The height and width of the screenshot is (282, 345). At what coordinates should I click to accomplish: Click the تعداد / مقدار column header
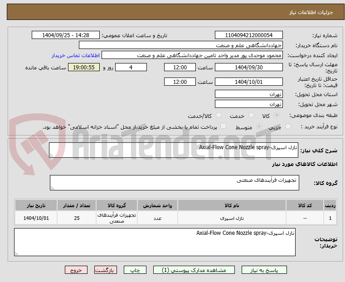pos(77,205)
